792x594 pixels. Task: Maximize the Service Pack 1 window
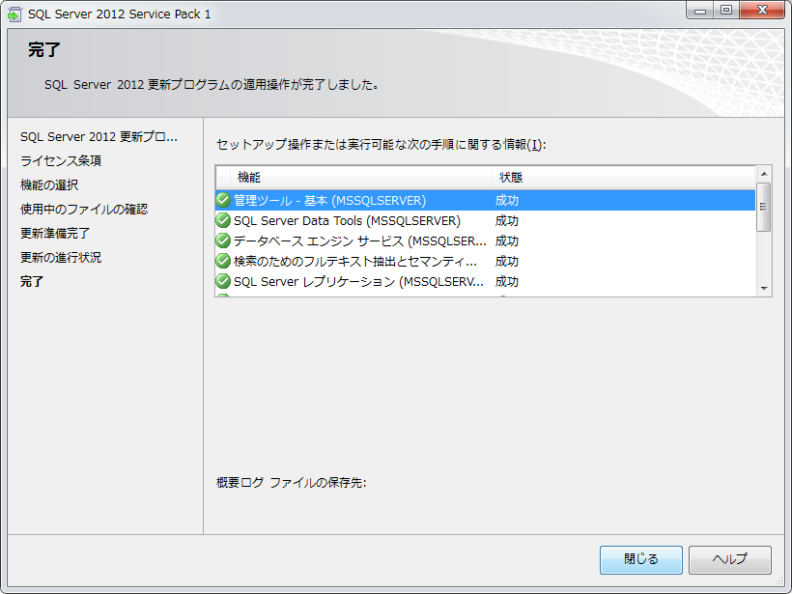(725, 11)
